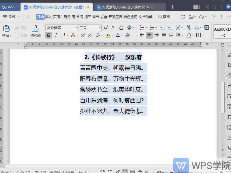The height and width of the screenshot is (173, 231).
Task: Open the 插入 ribbon tab
Action: (x=49, y=17)
